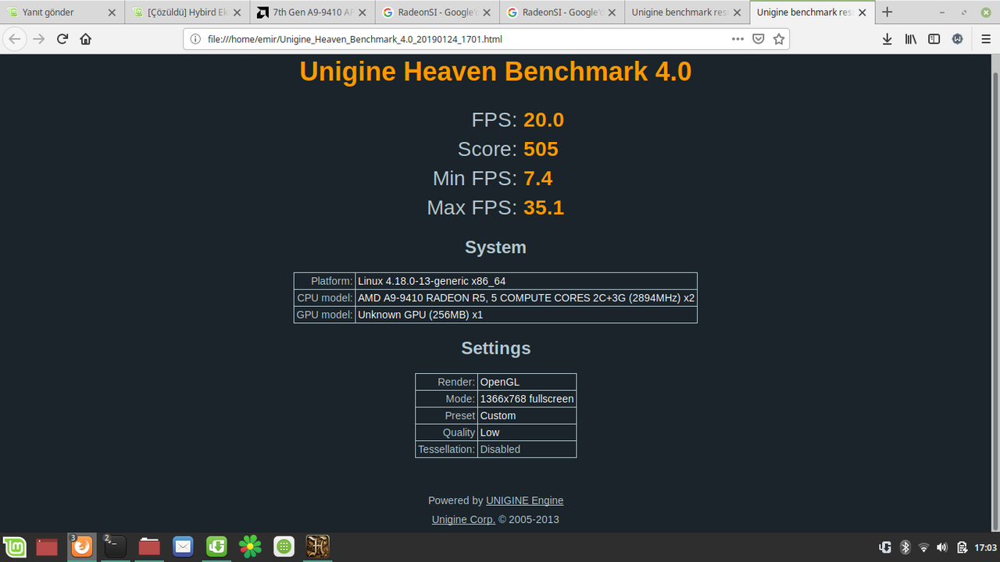This screenshot has height=562, width=1000.
Task: Click the FPS value 20.0
Action: (x=544, y=119)
